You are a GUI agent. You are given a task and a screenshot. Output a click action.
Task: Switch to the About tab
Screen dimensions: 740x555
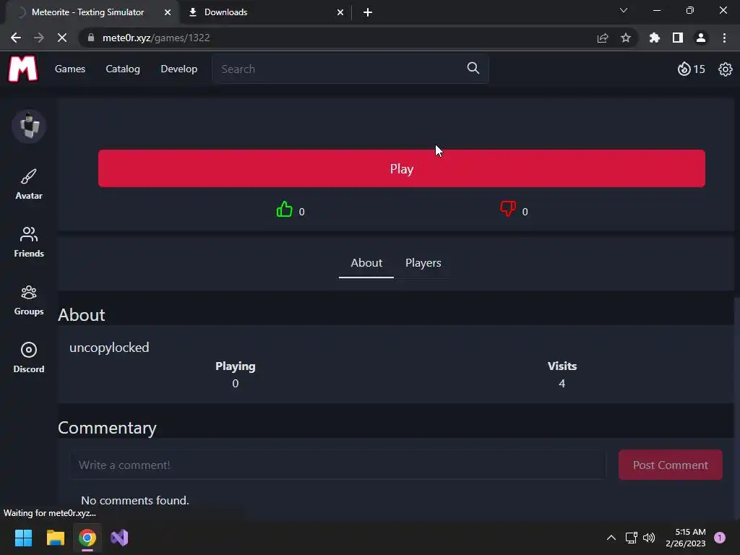click(x=366, y=263)
